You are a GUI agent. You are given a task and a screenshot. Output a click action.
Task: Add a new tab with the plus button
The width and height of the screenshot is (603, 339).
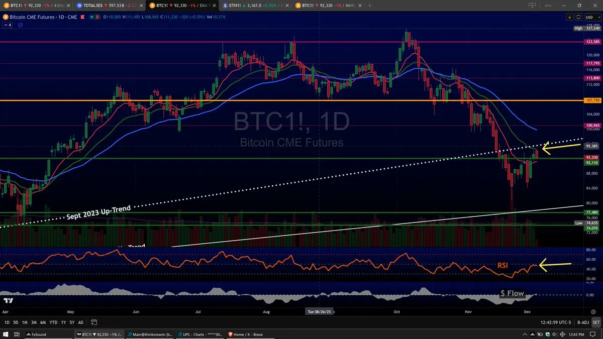click(x=370, y=5)
